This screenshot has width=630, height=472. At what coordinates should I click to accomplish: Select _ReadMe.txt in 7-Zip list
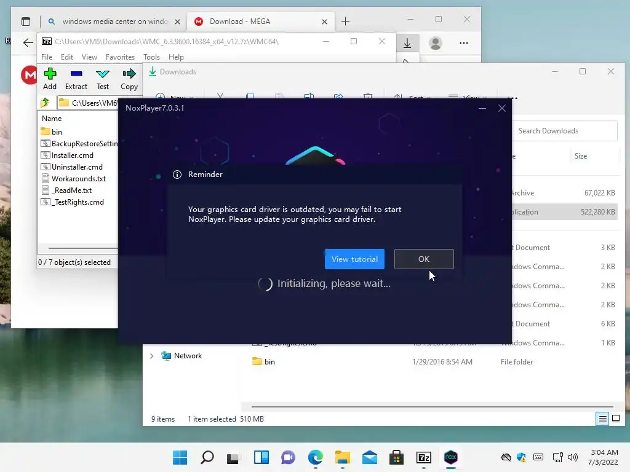66,190
